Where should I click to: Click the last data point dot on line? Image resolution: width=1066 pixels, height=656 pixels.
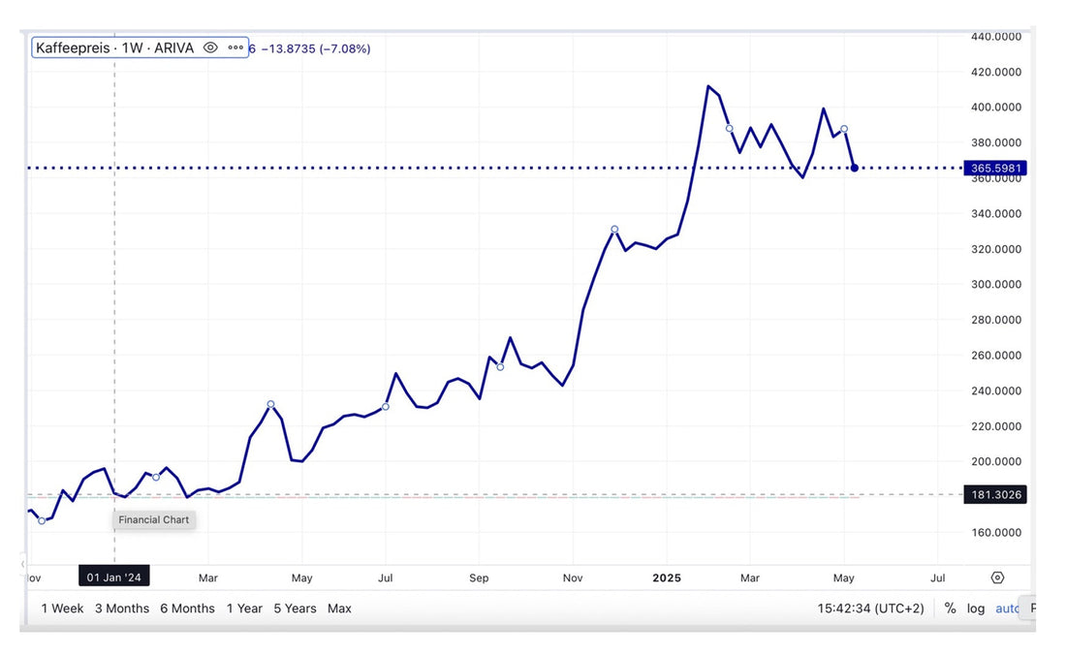pos(854,168)
